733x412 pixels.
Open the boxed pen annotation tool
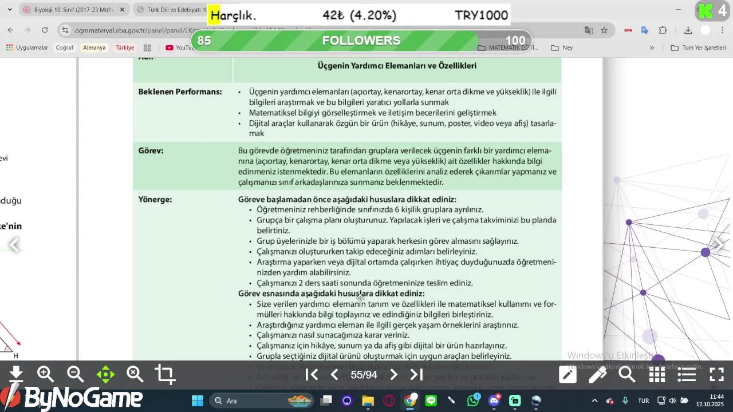click(x=568, y=375)
